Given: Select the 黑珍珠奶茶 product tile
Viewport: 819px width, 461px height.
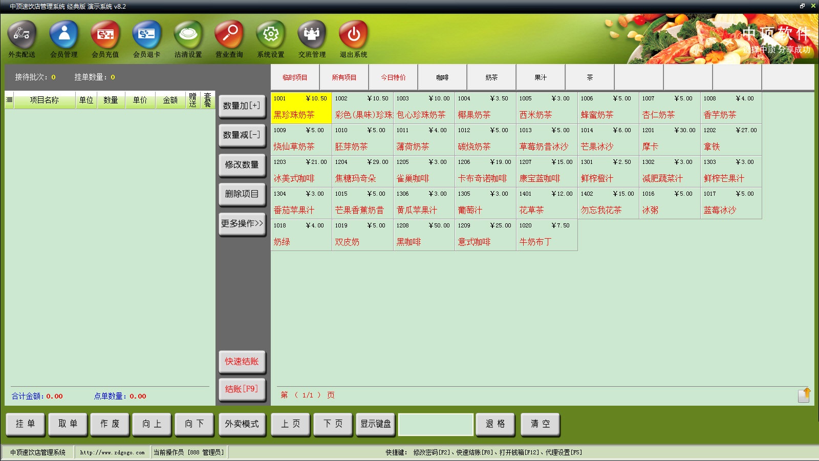Looking at the screenshot, I should [301, 108].
